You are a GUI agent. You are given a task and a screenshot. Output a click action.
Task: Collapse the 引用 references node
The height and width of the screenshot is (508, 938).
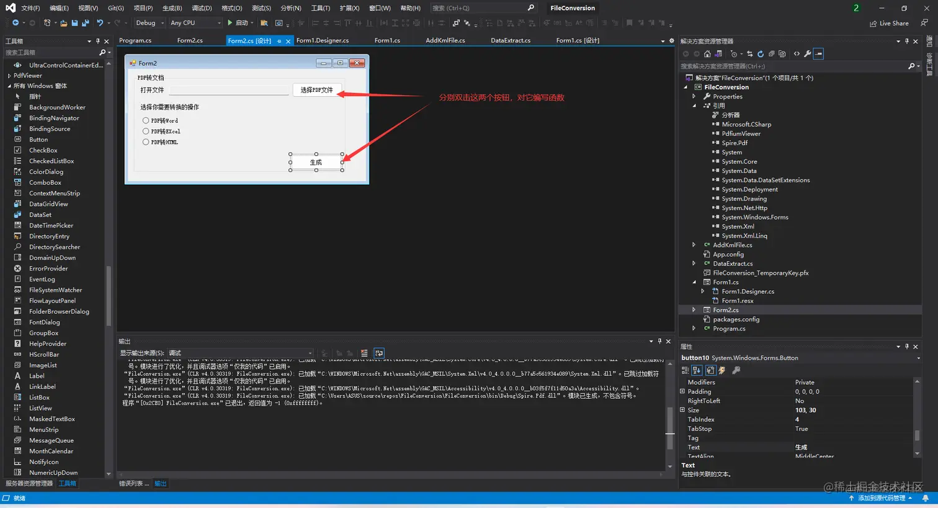click(x=694, y=105)
